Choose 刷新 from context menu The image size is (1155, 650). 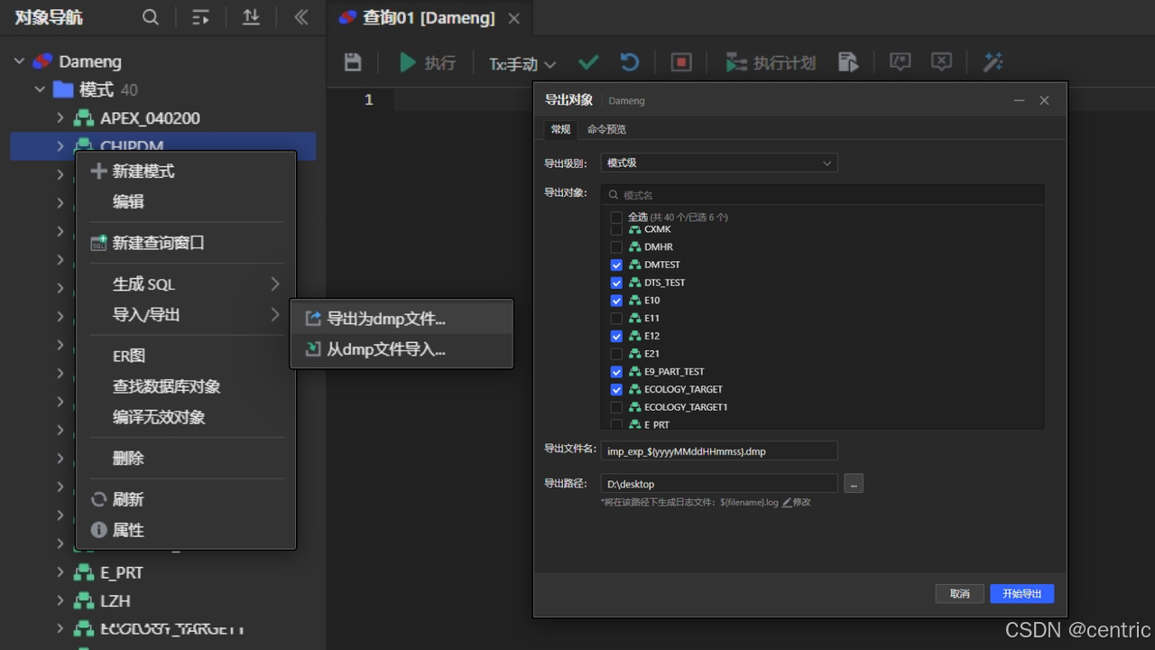(x=187, y=500)
